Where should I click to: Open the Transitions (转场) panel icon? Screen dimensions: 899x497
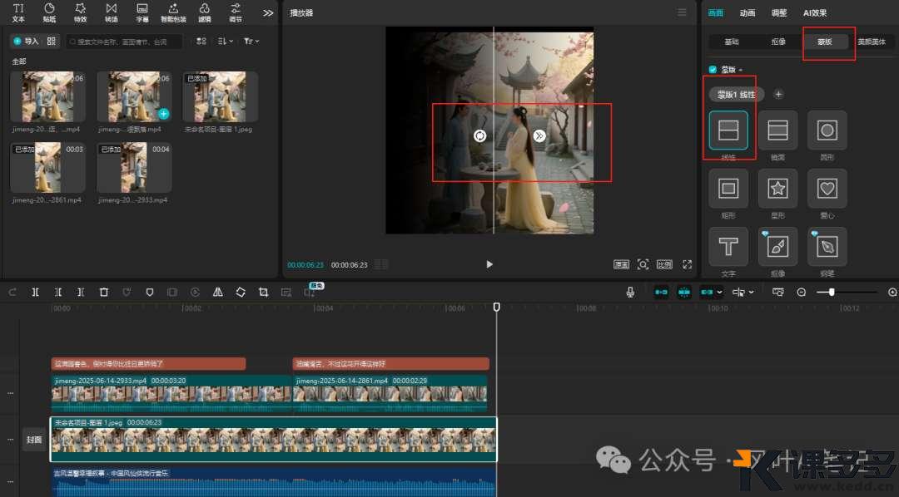click(x=112, y=12)
